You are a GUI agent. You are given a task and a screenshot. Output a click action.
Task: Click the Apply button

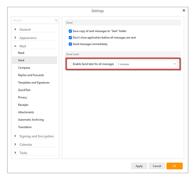point(139,166)
